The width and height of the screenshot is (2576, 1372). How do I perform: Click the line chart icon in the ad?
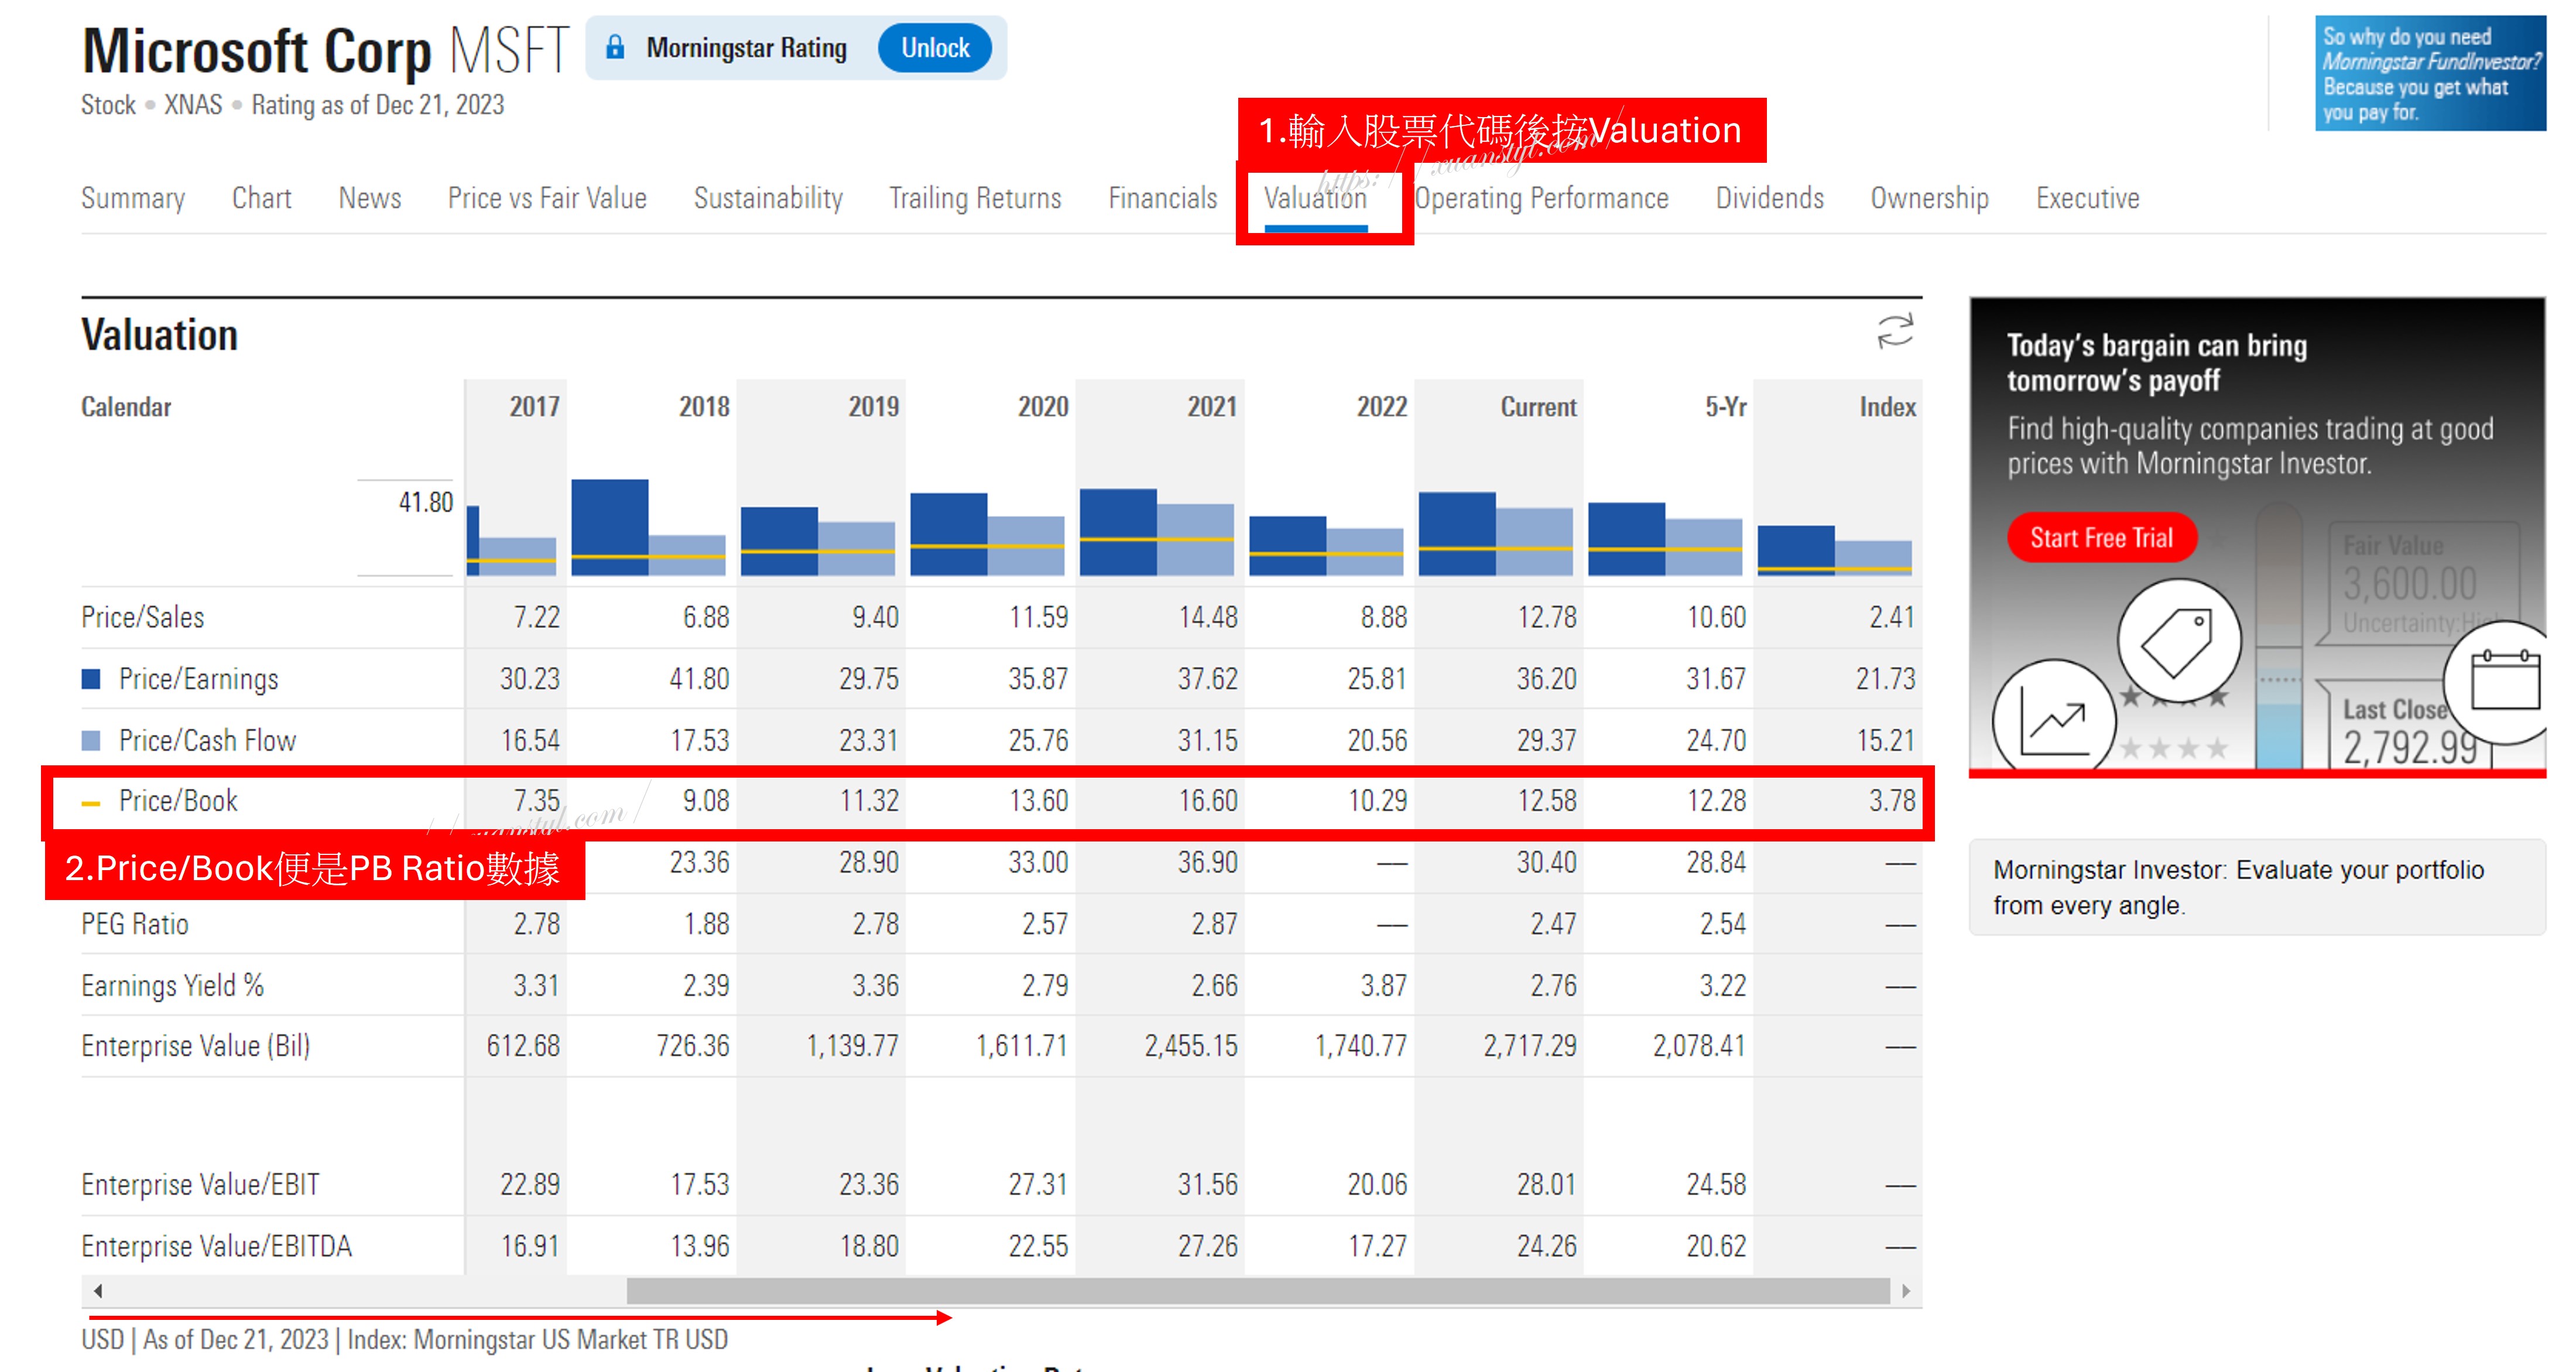(2054, 720)
